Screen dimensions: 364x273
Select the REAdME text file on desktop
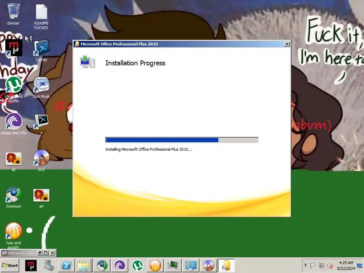pos(41,16)
